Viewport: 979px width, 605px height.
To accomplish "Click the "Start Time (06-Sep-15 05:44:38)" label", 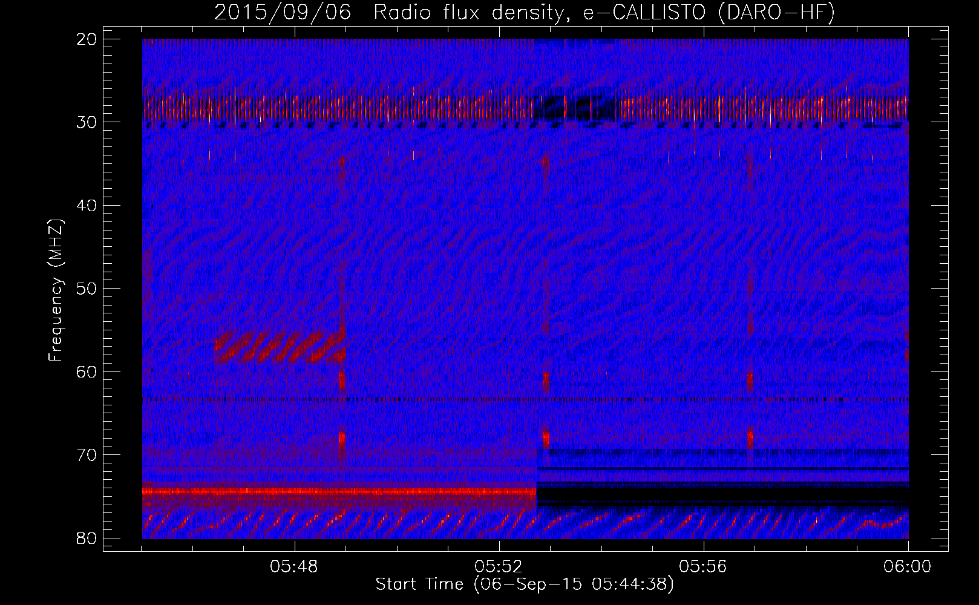I will coord(524,584).
